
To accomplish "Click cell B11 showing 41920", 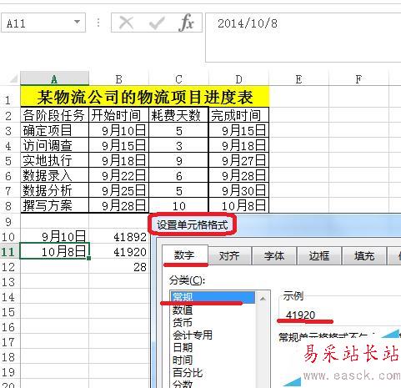I will click(118, 251).
